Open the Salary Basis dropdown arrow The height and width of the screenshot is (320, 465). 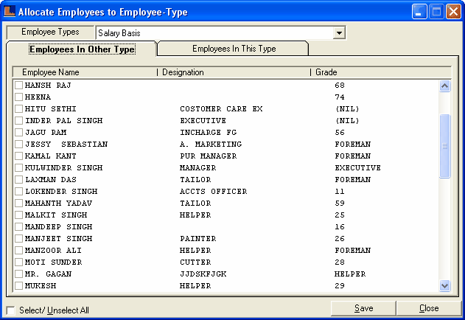[x=339, y=32]
